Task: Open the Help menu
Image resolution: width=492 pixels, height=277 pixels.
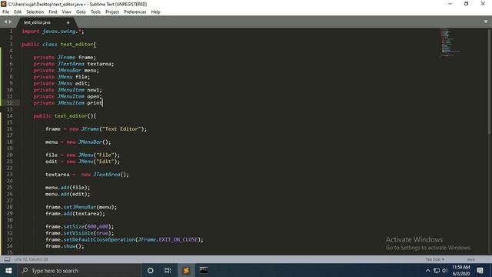Action: 155,12
